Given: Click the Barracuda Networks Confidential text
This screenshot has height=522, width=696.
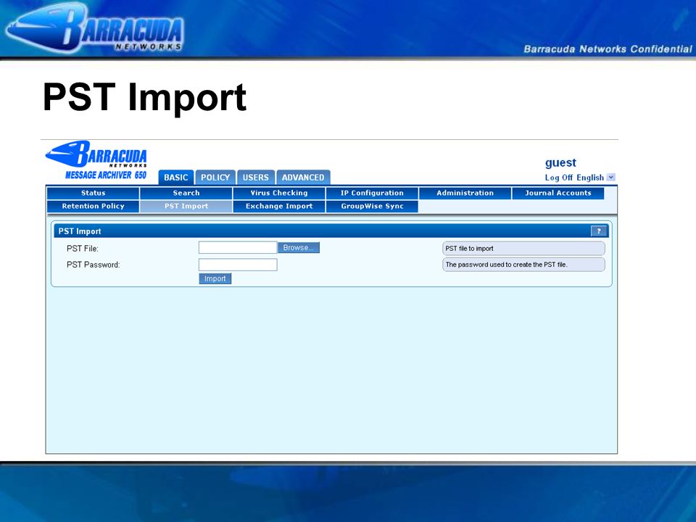Looking at the screenshot, I should coord(608,49).
